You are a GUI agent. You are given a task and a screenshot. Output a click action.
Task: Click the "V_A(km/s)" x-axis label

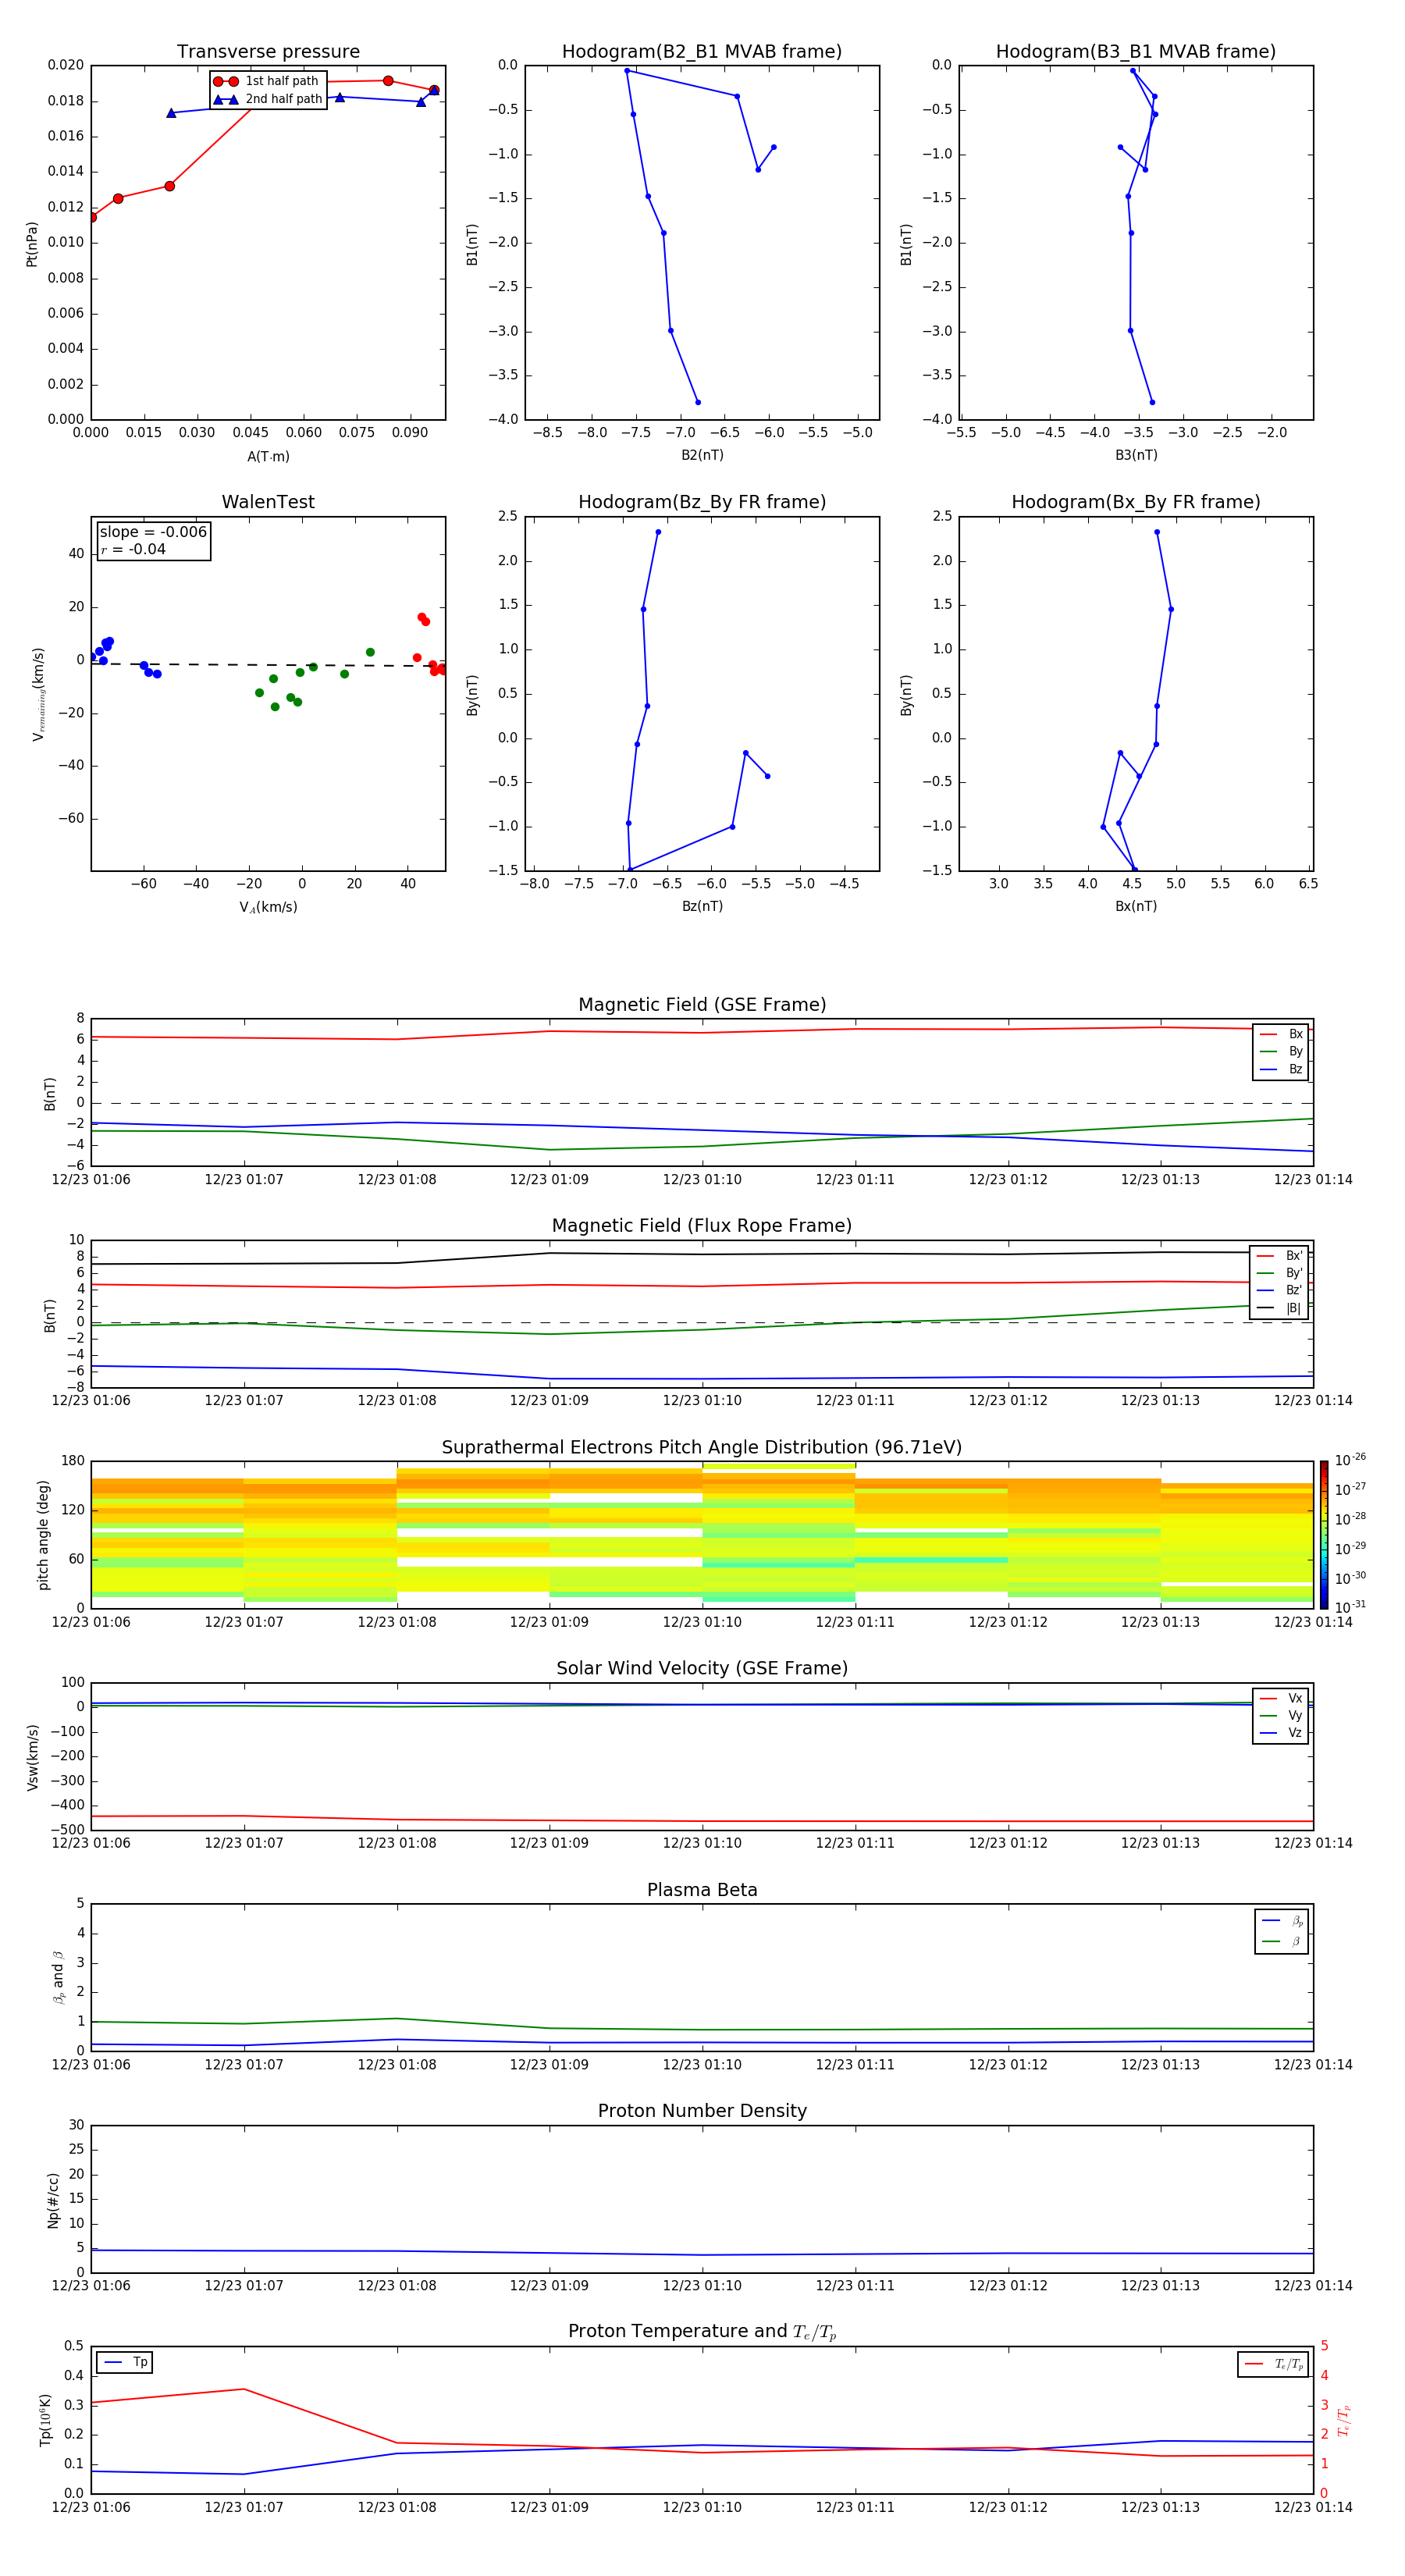coord(268,907)
